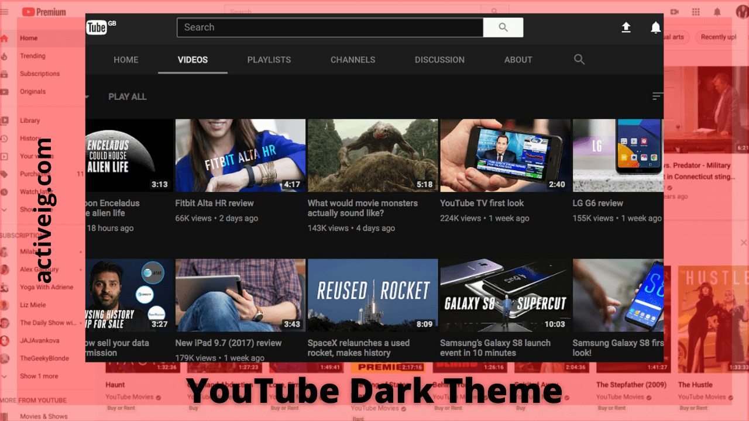The width and height of the screenshot is (749, 421).
Task: Open the notifications bell in dark window
Action: tap(656, 27)
